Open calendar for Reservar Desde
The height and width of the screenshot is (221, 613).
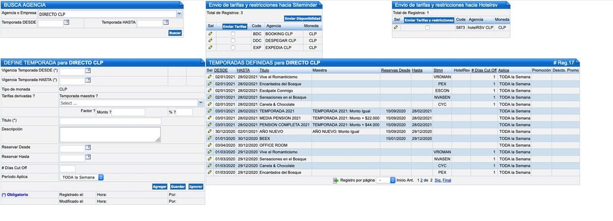(88, 148)
